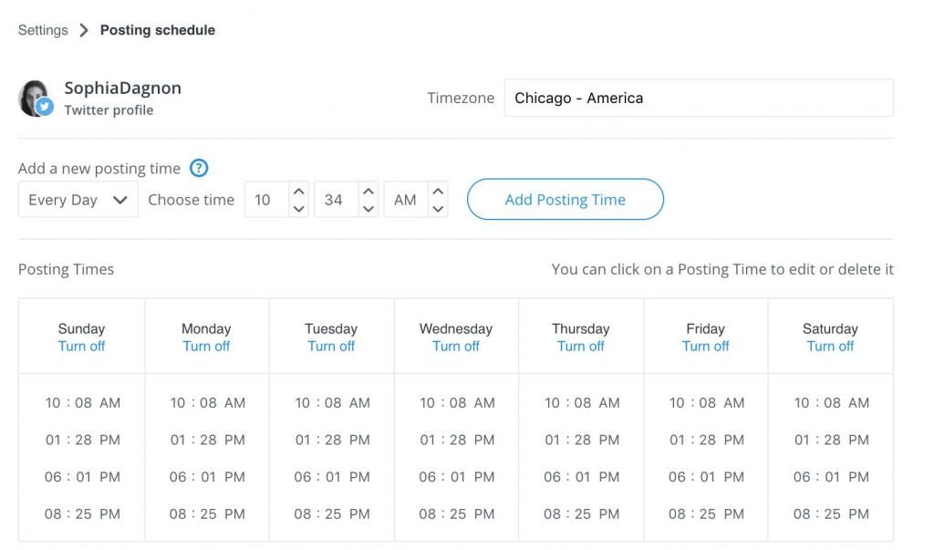Screen dimensions: 934x550
Task: Switch AM/PM using the up arrow
Action: click(x=438, y=192)
